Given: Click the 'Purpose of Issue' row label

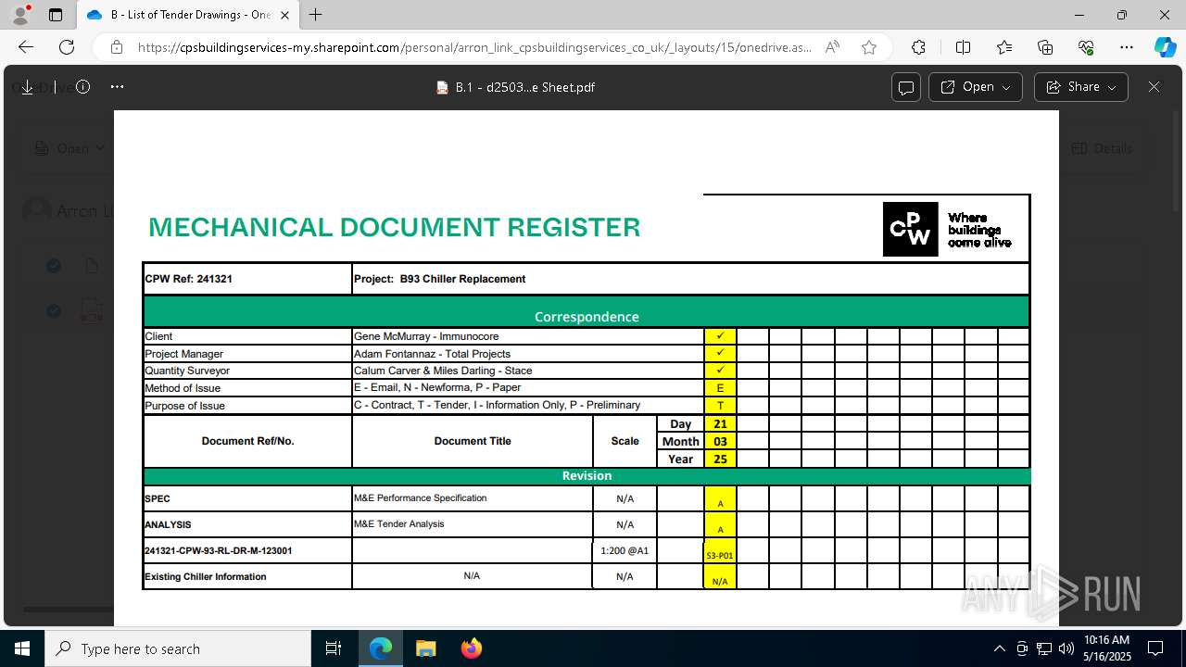Looking at the screenshot, I should 184,406.
